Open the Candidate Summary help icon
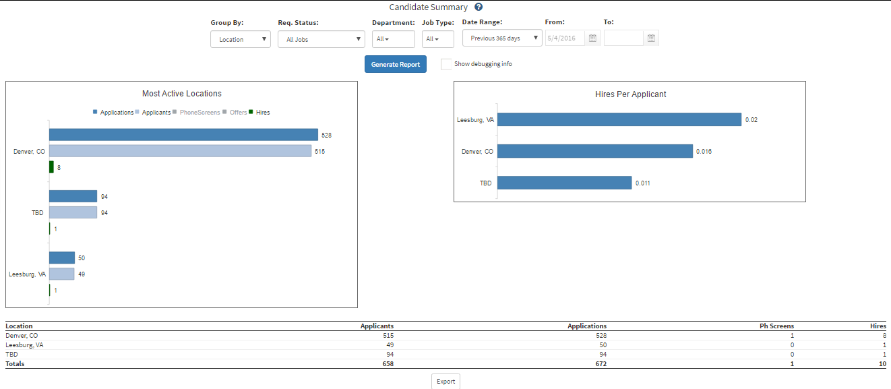This screenshot has width=891, height=389. [479, 7]
